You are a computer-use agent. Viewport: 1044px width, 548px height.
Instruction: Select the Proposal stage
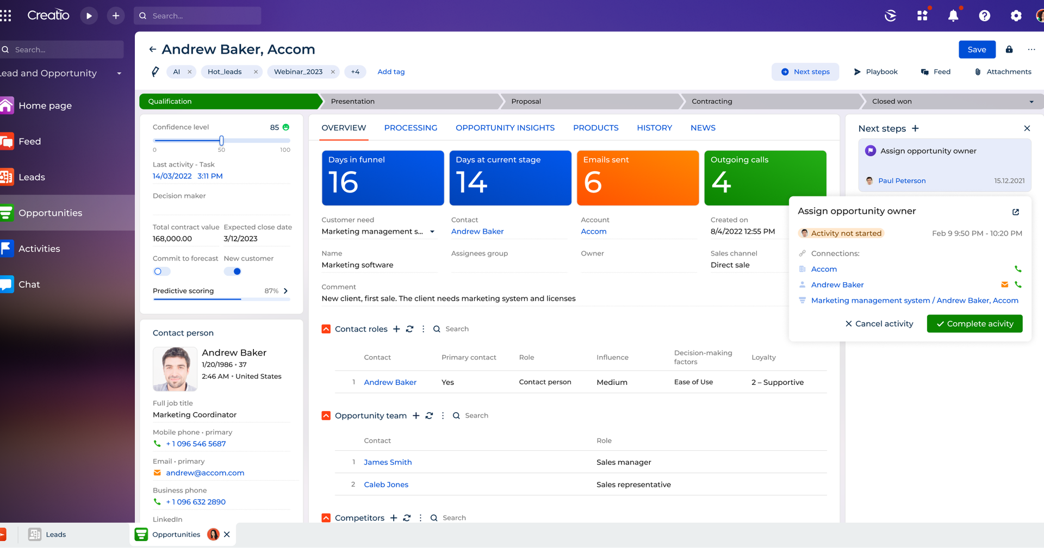coord(592,102)
